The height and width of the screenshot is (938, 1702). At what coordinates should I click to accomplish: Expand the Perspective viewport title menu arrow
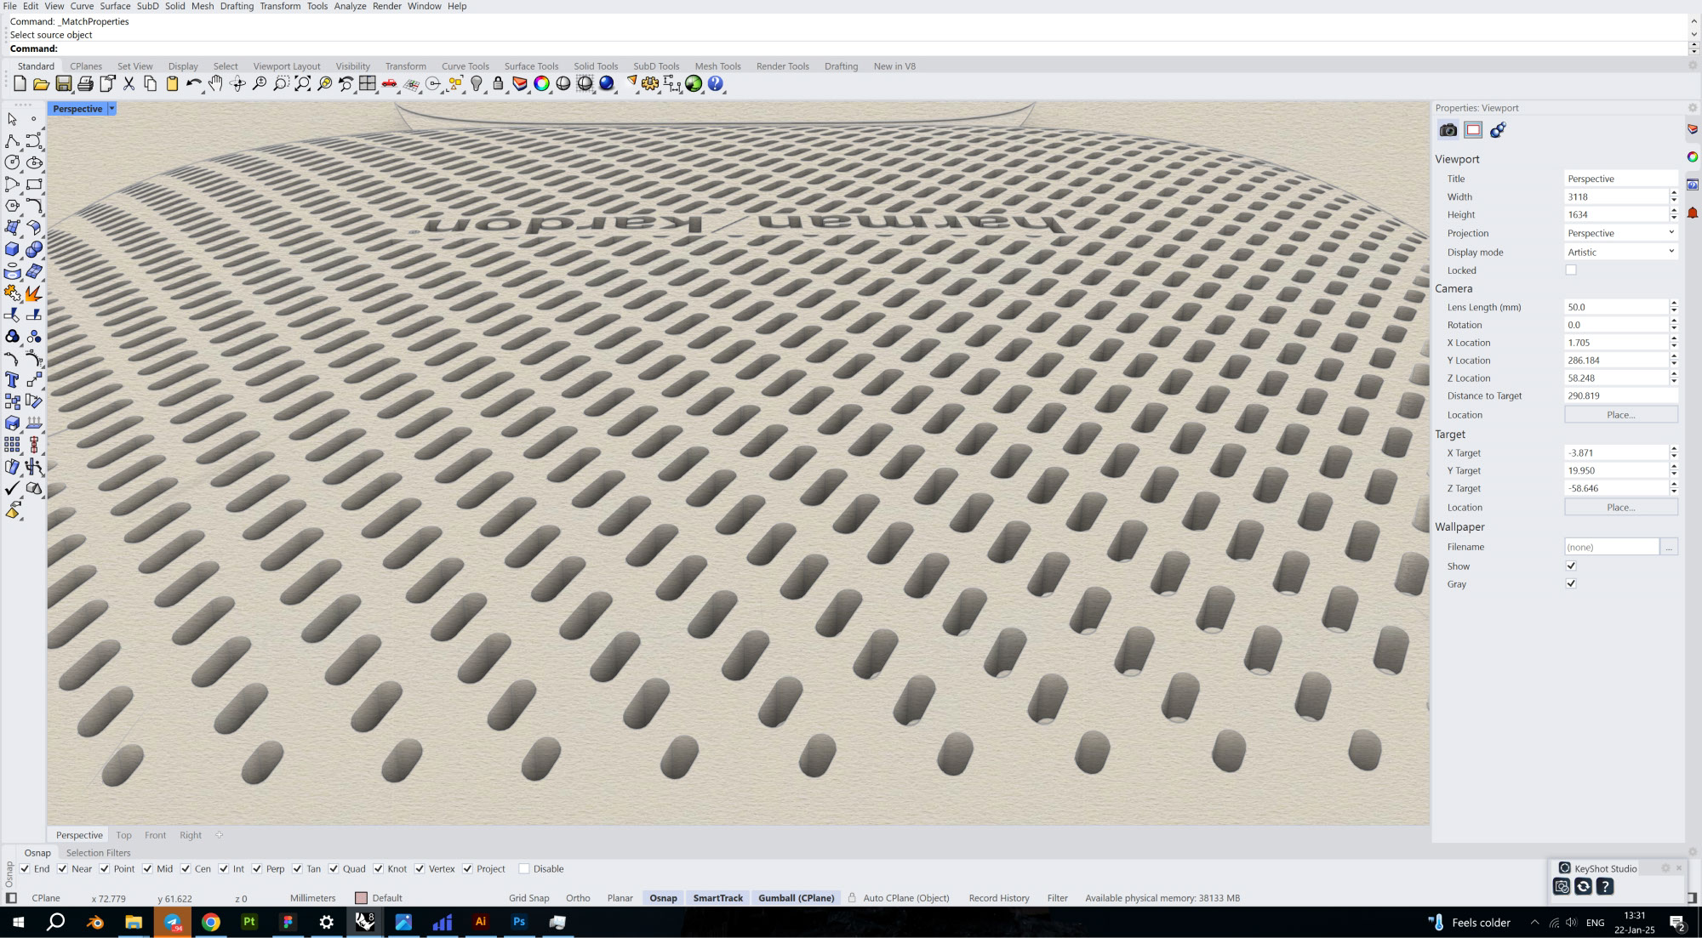point(111,109)
